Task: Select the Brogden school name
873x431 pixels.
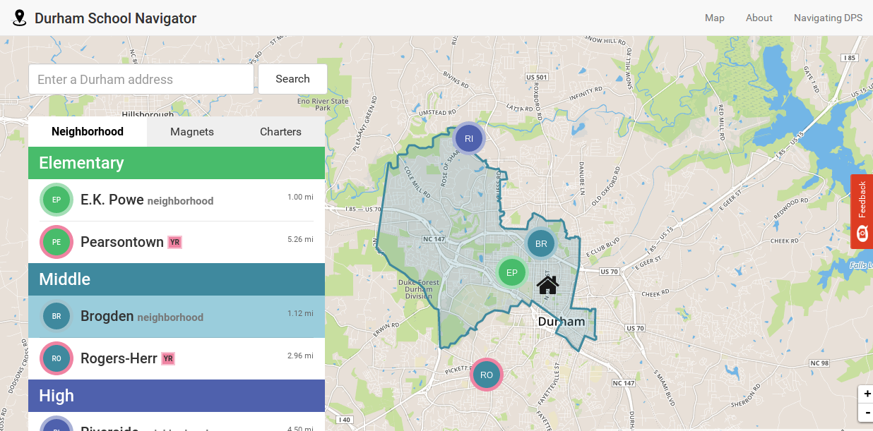Action: [x=107, y=316]
